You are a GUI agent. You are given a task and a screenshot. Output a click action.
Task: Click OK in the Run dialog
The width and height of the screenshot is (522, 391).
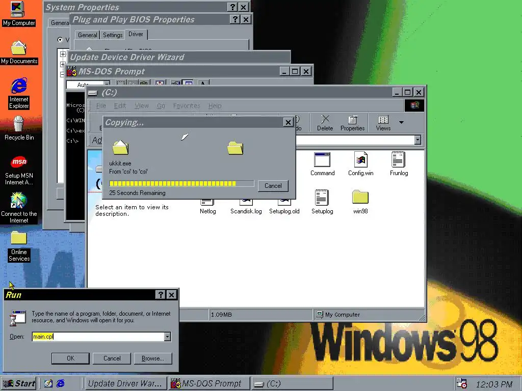(70, 358)
